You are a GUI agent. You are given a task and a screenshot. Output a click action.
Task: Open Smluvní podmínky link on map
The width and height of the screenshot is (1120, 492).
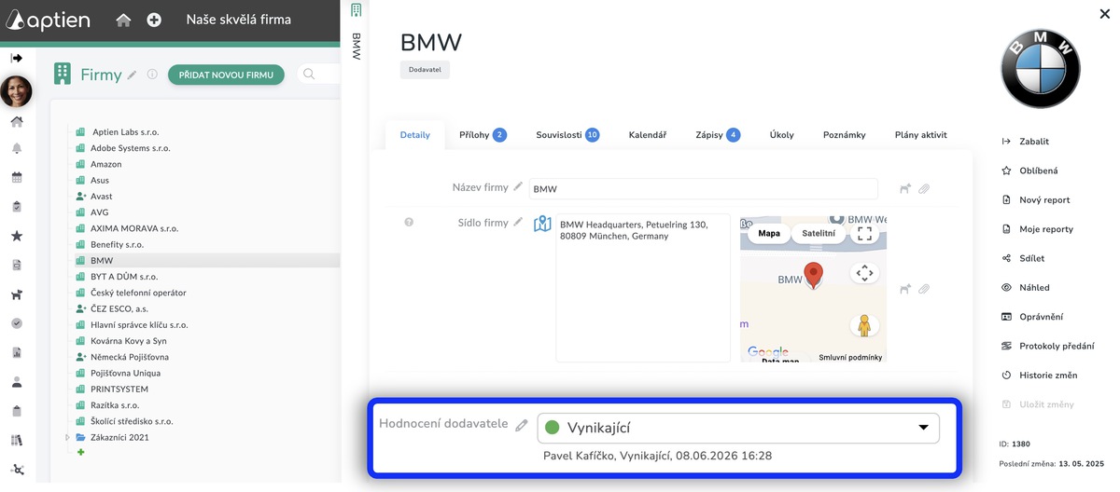click(x=850, y=358)
